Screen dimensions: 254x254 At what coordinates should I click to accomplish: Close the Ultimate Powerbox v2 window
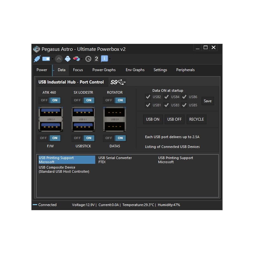pyautogui.click(x=213, y=47)
